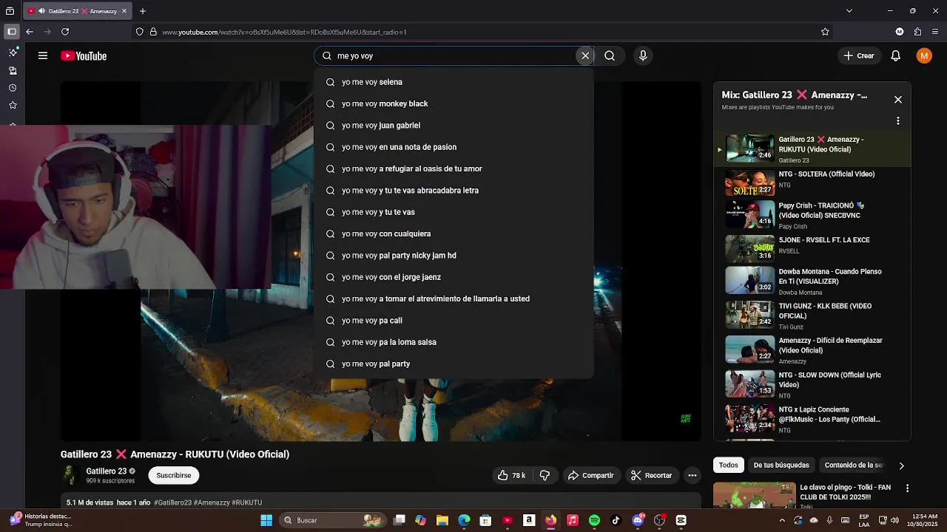The width and height of the screenshot is (947, 532).
Task: Share the video with Compartir
Action: pos(590,475)
